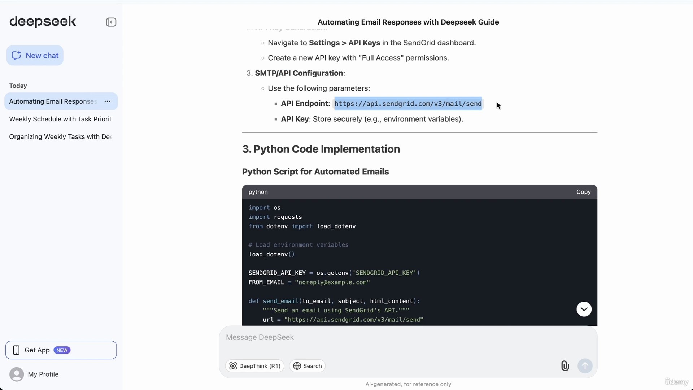Focus the Message DeepSeek input field
The image size is (693, 390).
[x=408, y=337]
